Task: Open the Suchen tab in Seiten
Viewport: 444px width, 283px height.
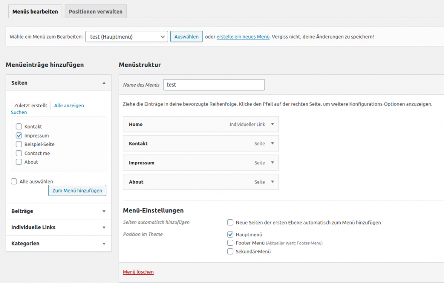Action: (x=19, y=112)
